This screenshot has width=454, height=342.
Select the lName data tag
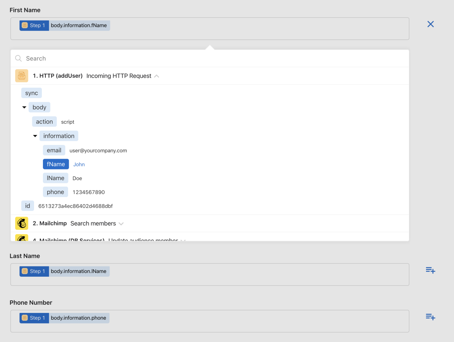tap(55, 178)
